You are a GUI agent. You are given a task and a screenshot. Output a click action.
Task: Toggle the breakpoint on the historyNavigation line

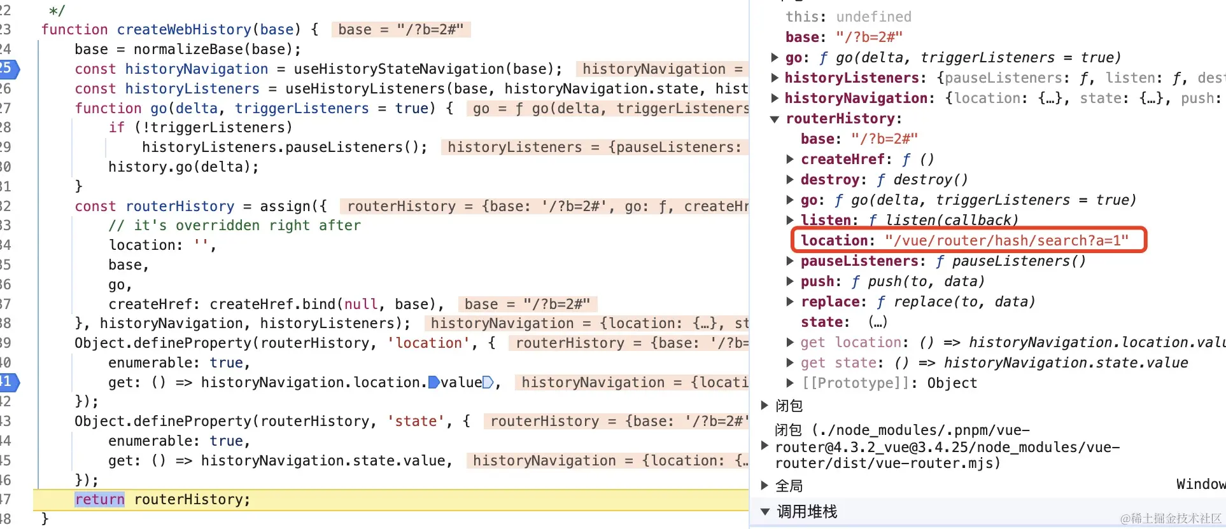click(x=8, y=69)
